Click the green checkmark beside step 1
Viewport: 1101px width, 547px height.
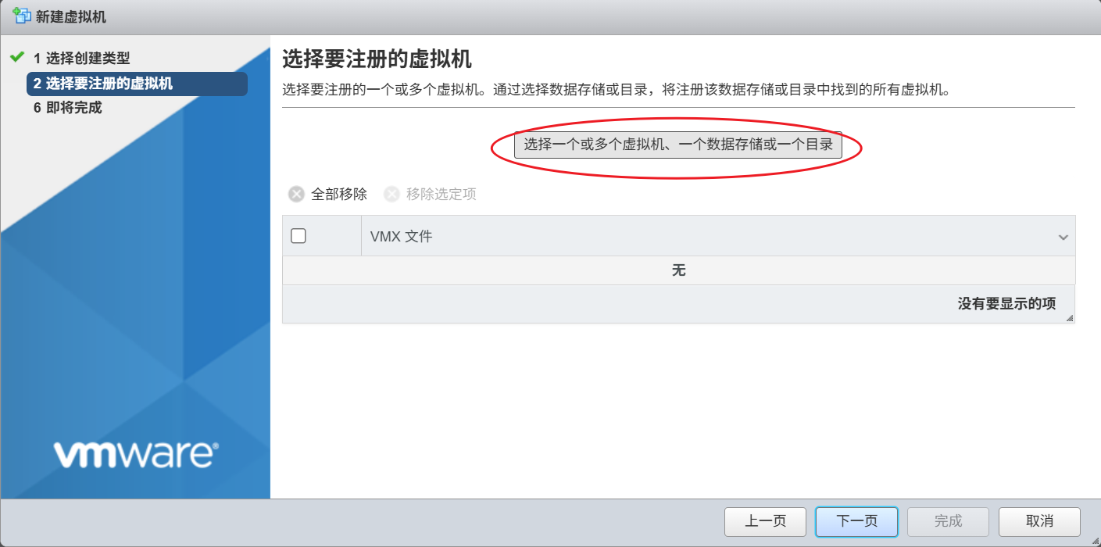pyautogui.click(x=17, y=57)
